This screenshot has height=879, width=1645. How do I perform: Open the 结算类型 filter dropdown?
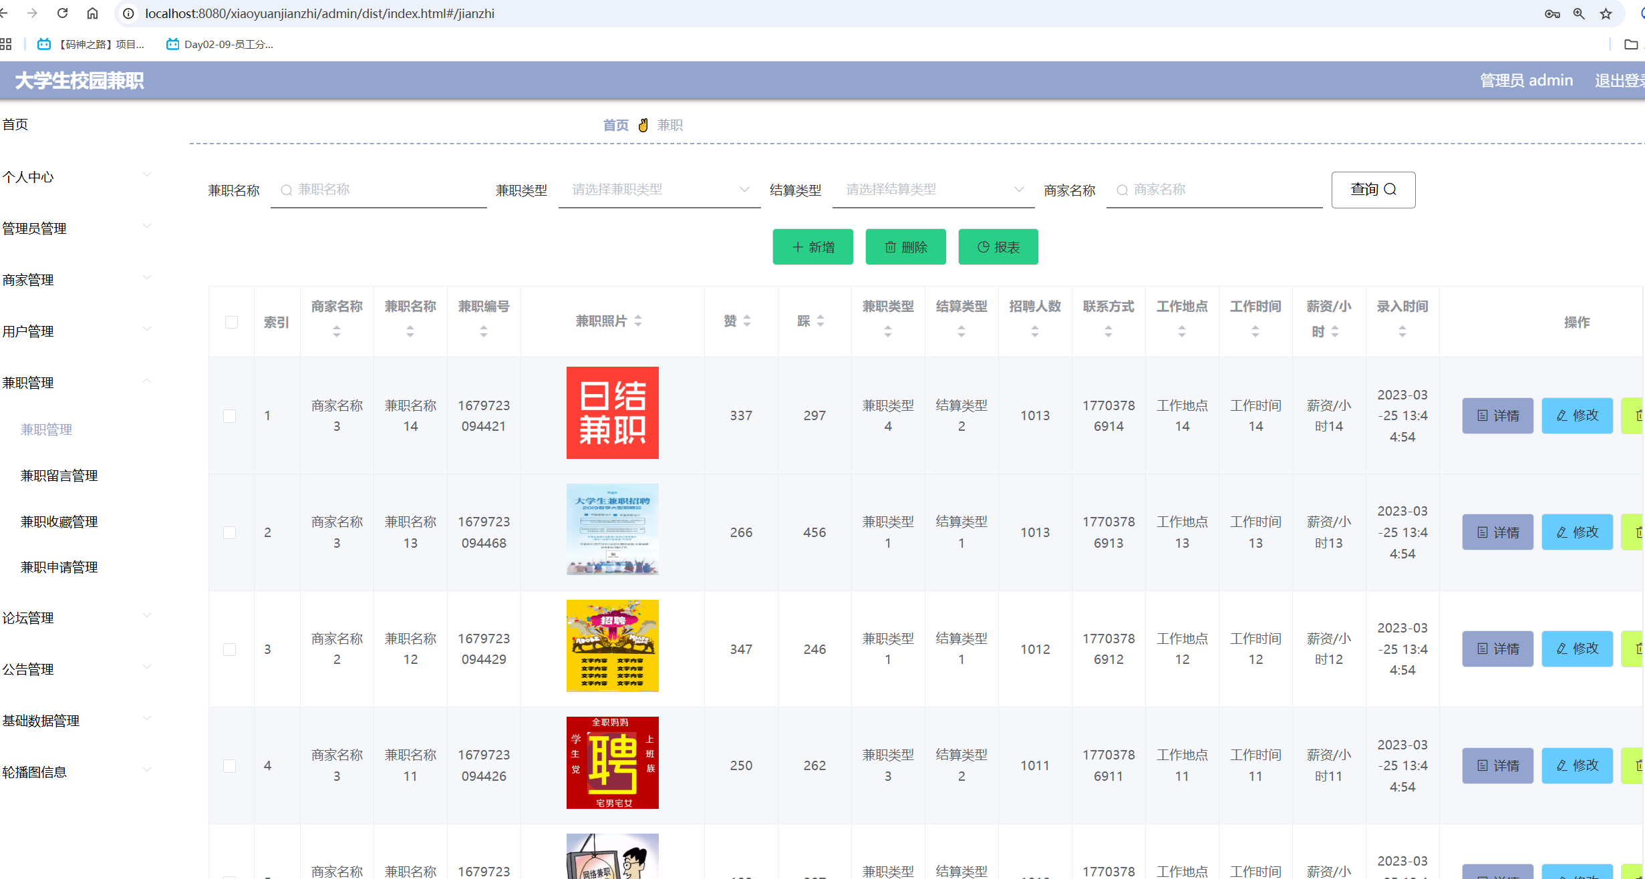coord(933,190)
